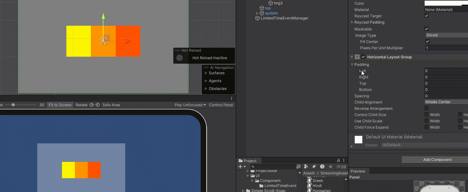Enable Control Child Size Width checkbox
Screen dimensions: 468x192
coord(426,115)
